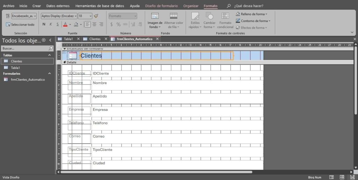Open background color dropdown arrow
358x180 pixels.
coord(81,24)
